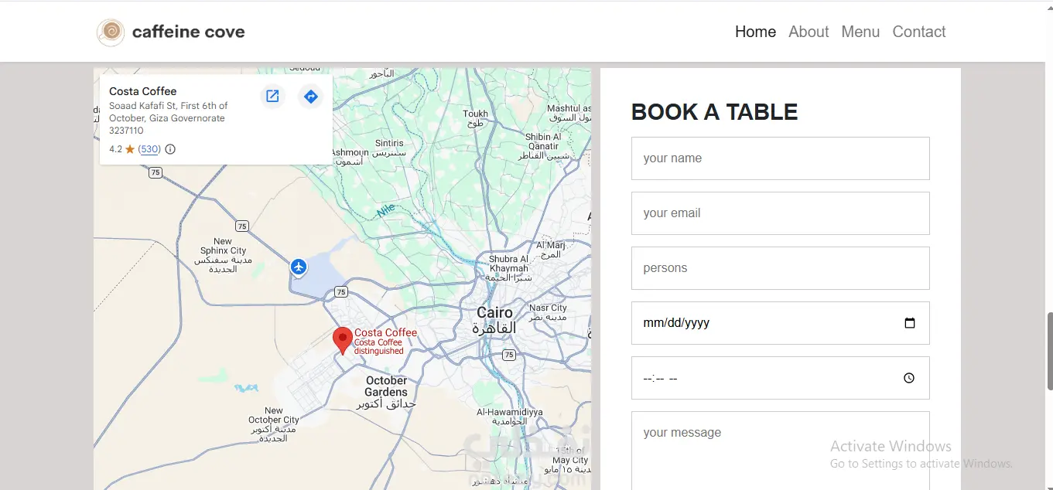Focus the your name field

(780, 158)
